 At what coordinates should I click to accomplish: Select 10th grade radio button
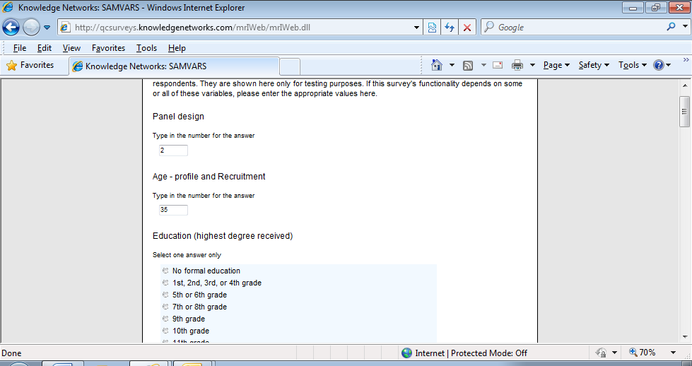[x=165, y=330]
